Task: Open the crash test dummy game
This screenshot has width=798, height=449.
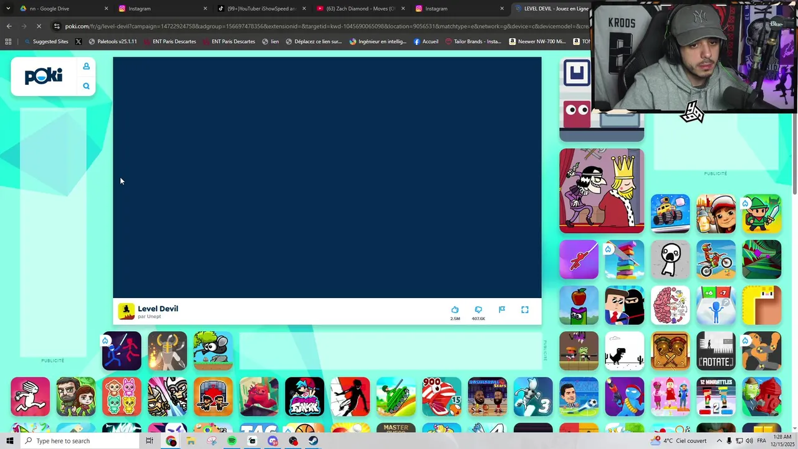Action: pos(762,351)
